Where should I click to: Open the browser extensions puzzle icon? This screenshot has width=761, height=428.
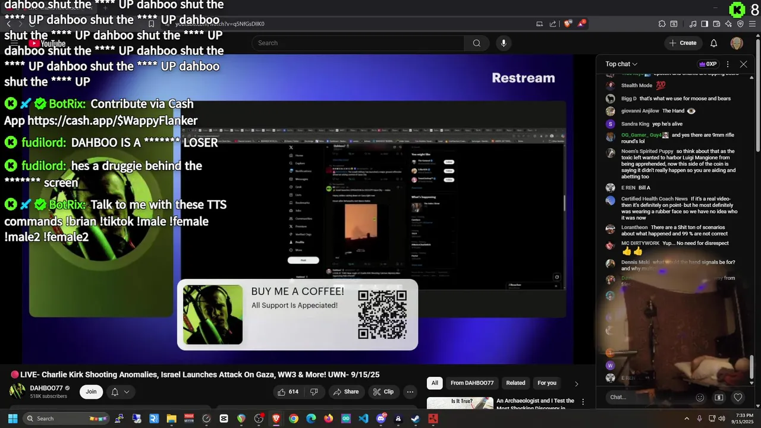(662, 24)
